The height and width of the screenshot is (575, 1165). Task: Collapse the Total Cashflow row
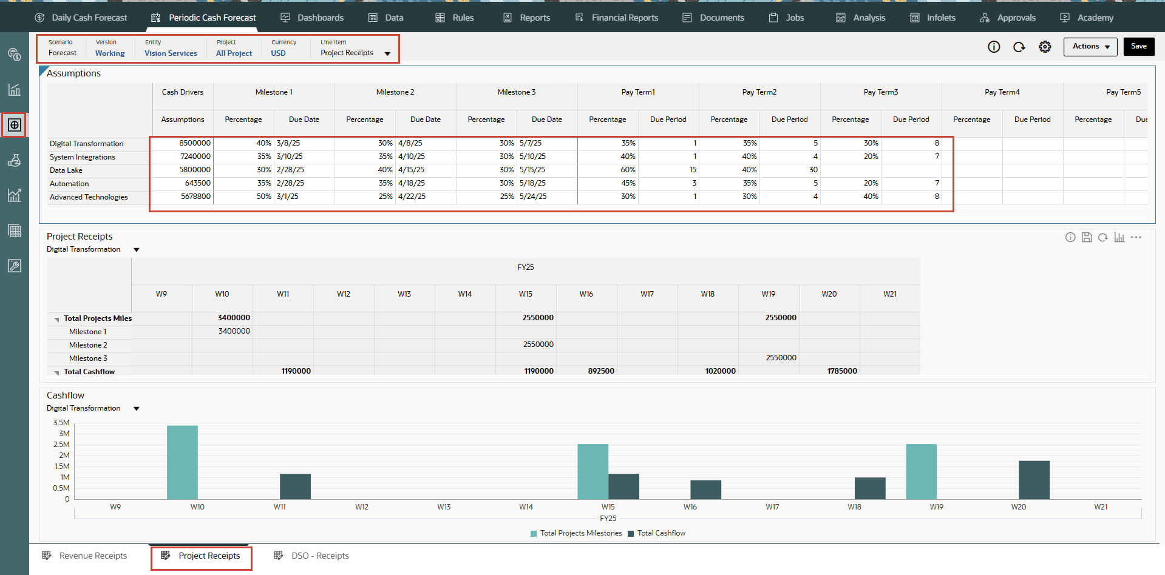(x=56, y=372)
